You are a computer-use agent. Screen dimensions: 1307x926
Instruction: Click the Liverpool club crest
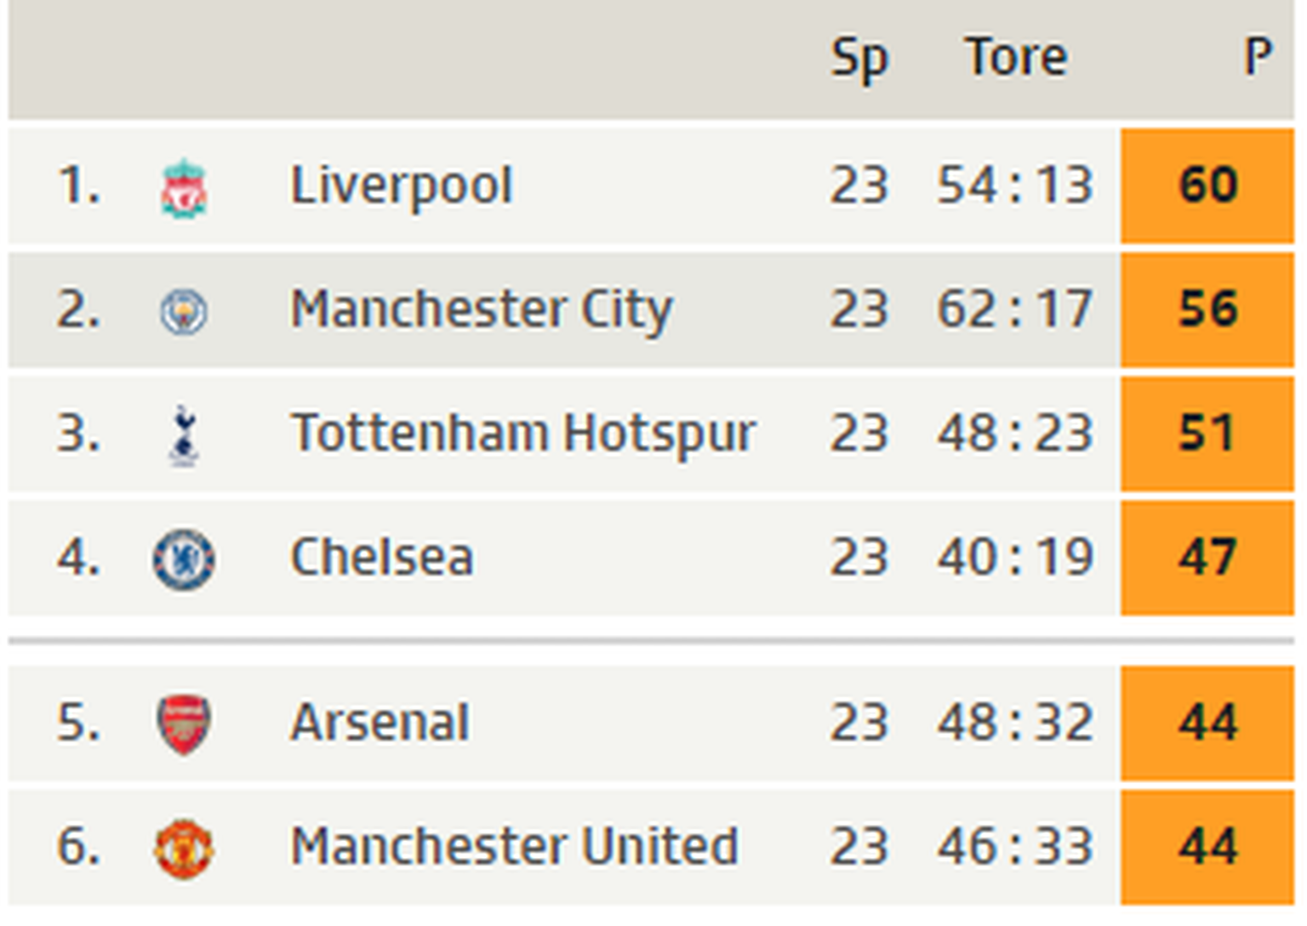(184, 187)
